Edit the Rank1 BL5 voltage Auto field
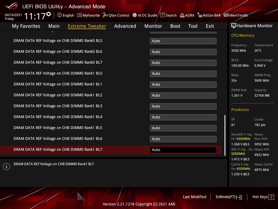The height and width of the screenshot is (209, 278). coord(183,128)
